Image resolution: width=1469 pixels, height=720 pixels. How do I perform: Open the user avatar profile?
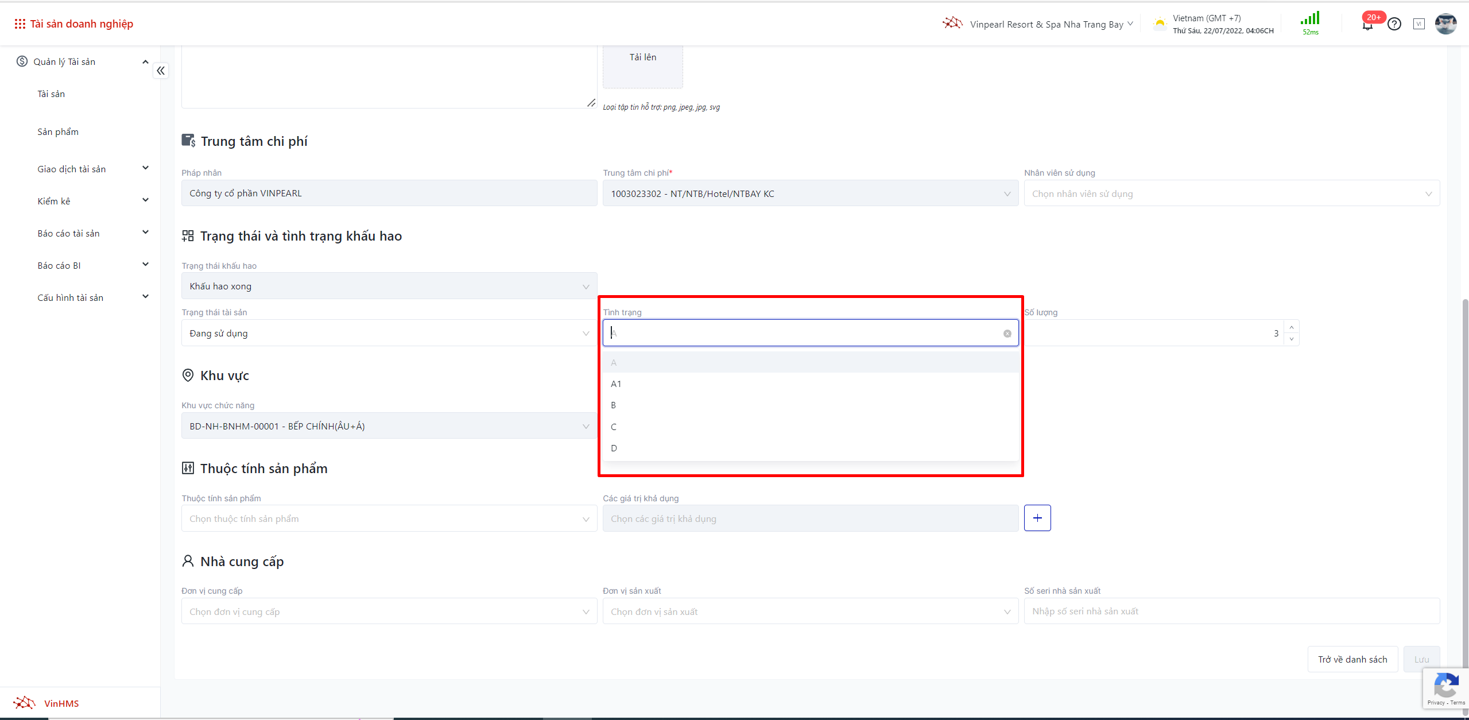pyautogui.click(x=1445, y=24)
